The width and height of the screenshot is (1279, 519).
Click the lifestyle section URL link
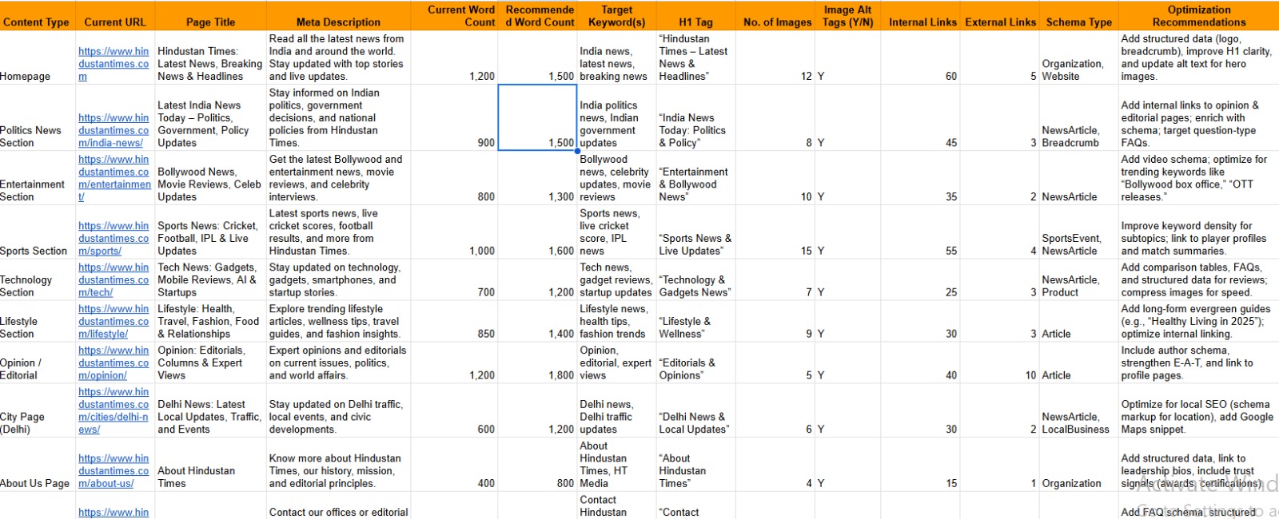point(113,322)
